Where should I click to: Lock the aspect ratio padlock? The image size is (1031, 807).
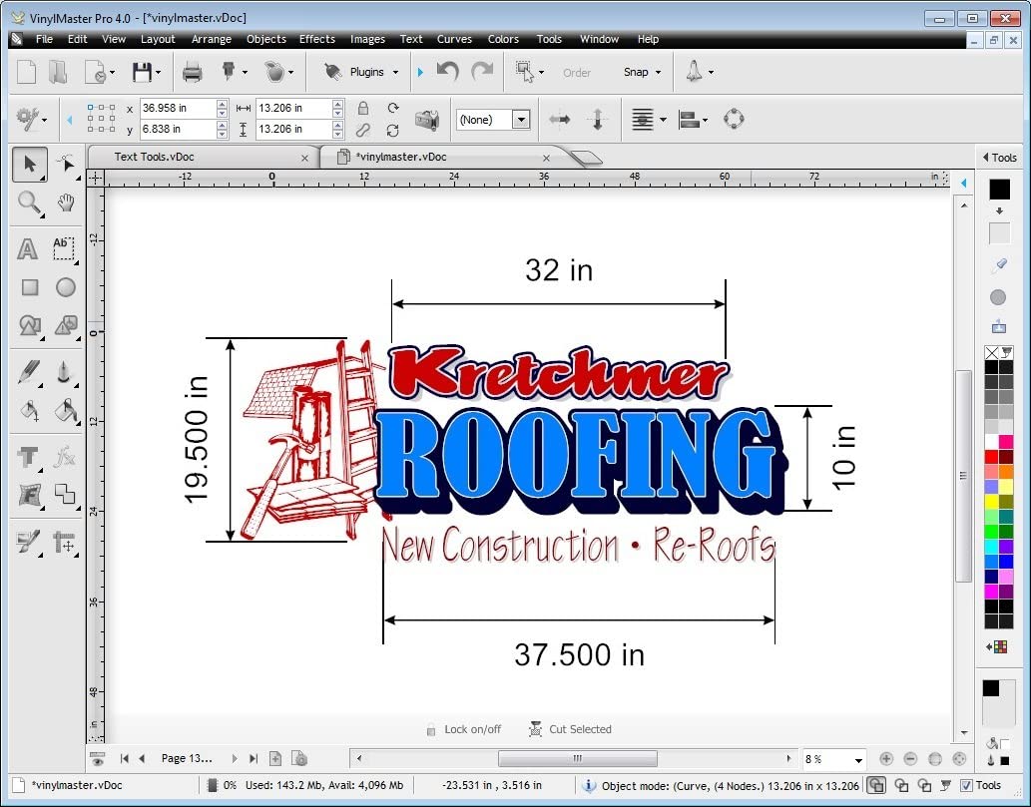tap(362, 108)
